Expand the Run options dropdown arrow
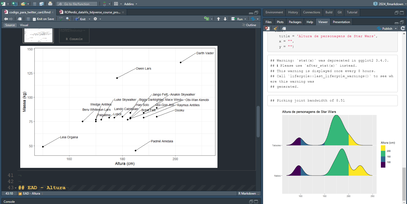Image resolution: width=407 pixels, height=204 pixels. pos(245,19)
